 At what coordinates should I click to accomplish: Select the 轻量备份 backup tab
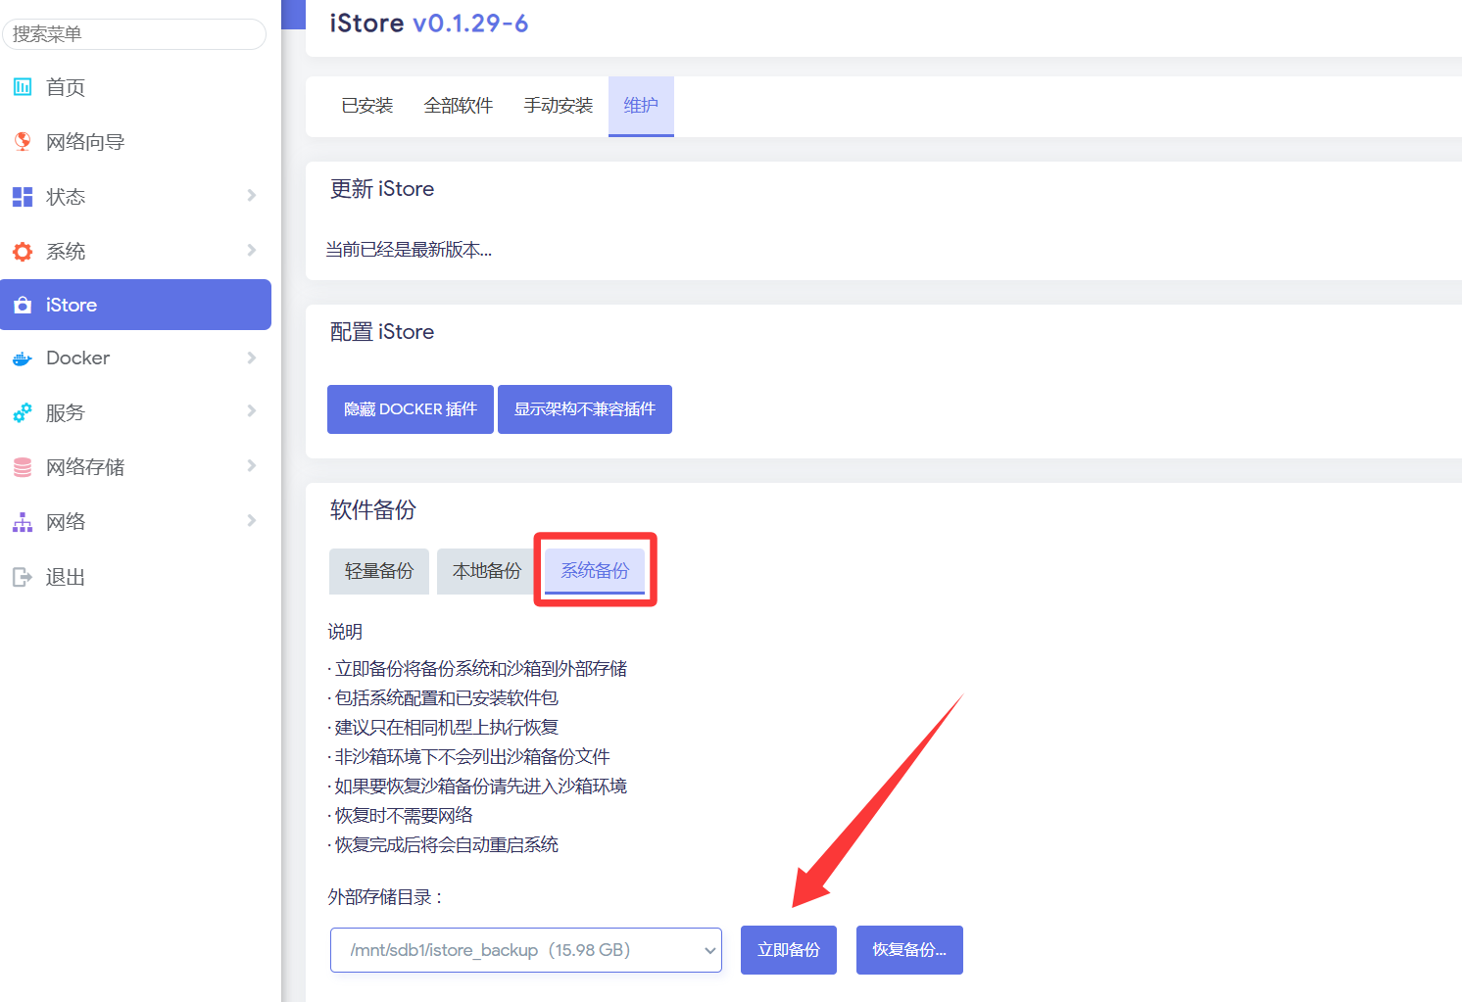pos(379,571)
